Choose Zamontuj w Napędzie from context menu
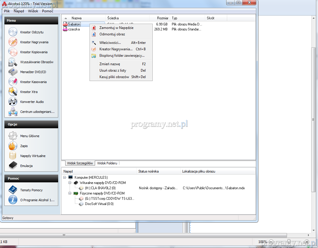This screenshot has height=248, width=318. tap(116, 28)
